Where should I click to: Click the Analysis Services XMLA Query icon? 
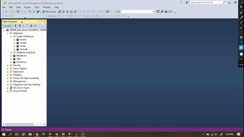(x=71, y=12)
